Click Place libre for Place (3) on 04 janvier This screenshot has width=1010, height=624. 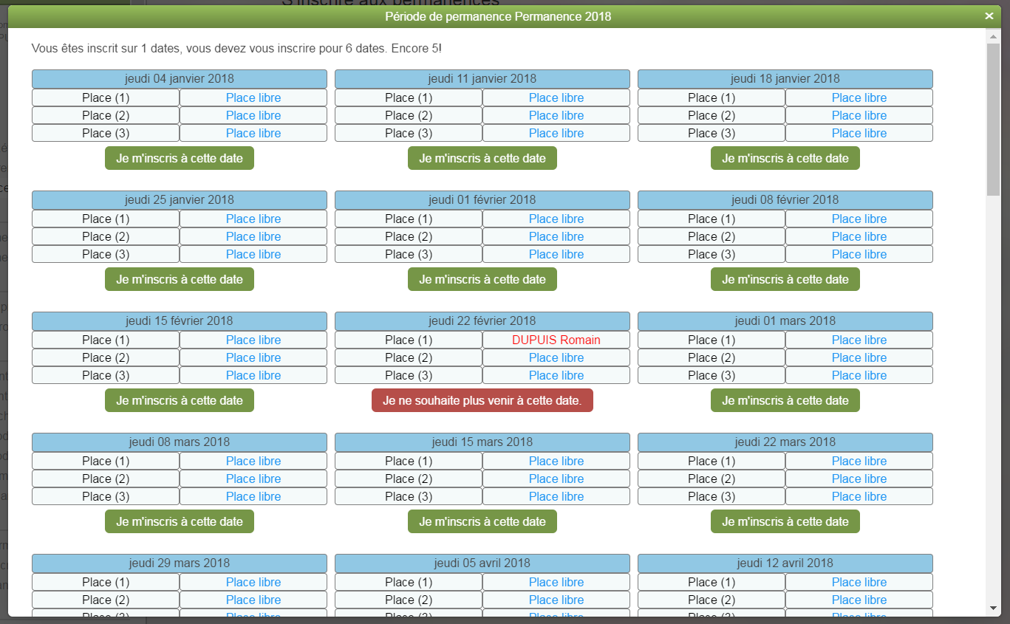253,133
